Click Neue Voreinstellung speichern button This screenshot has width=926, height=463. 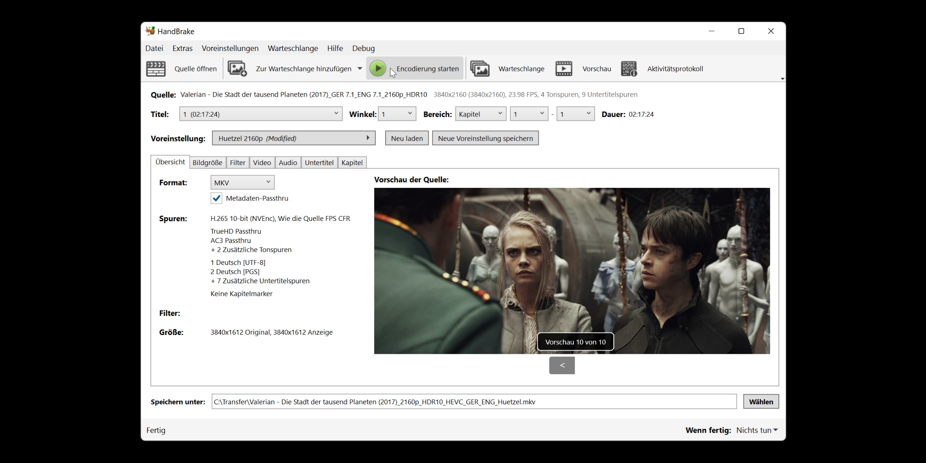485,138
